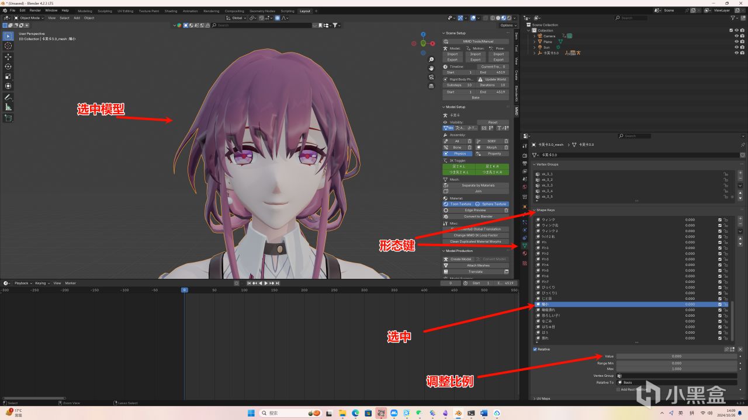The height and width of the screenshot is (420, 748).
Task: Click the Range Min value field
Action: tap(676, 363)
